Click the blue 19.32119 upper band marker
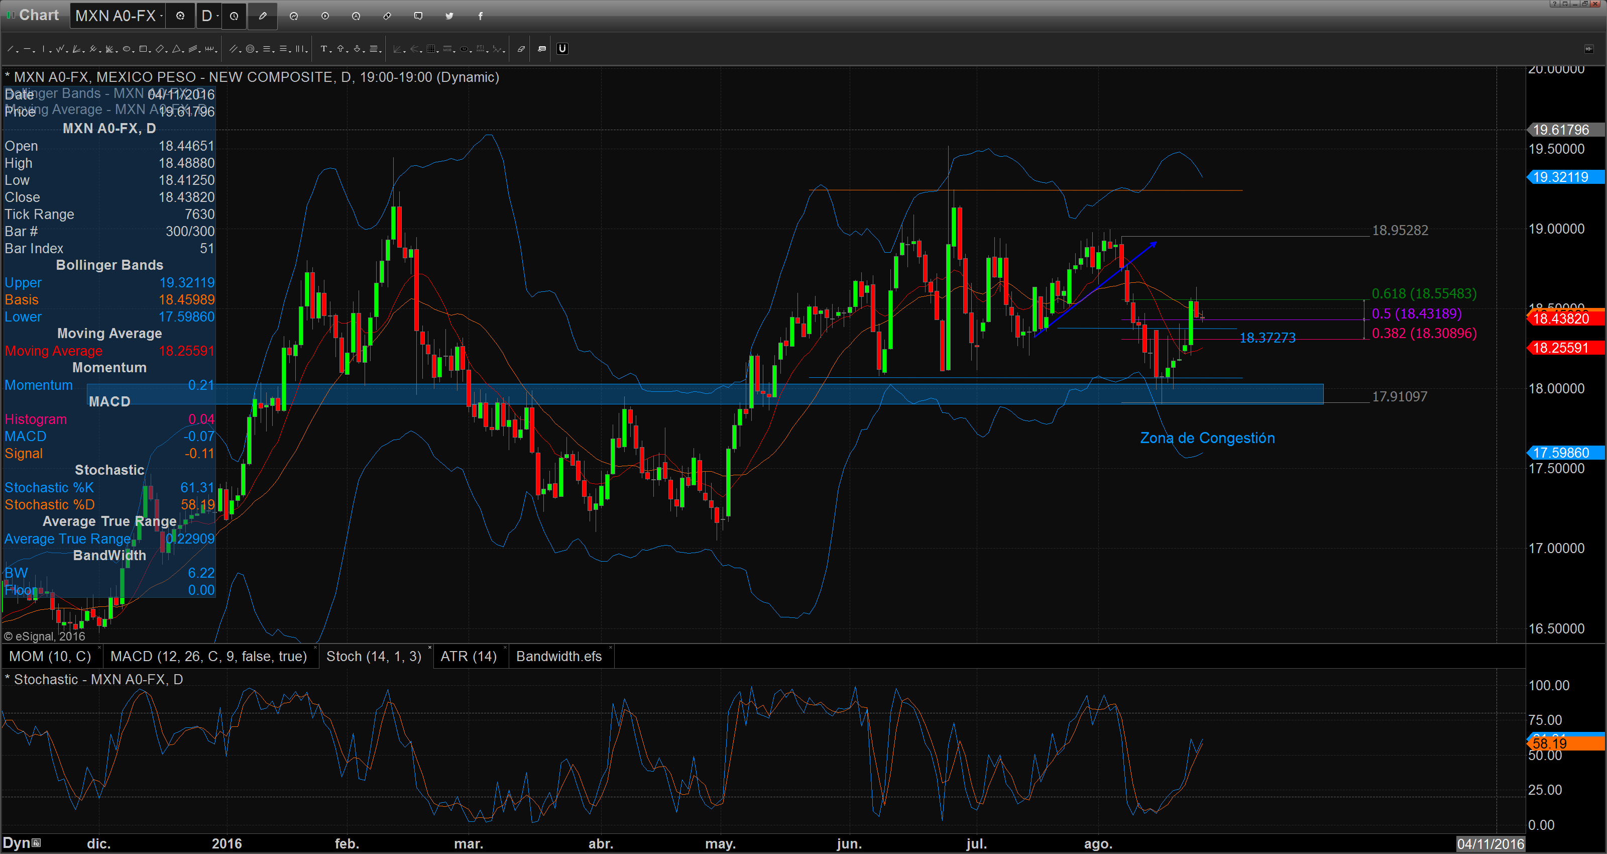1607x854 pixels. [1565, 177]
